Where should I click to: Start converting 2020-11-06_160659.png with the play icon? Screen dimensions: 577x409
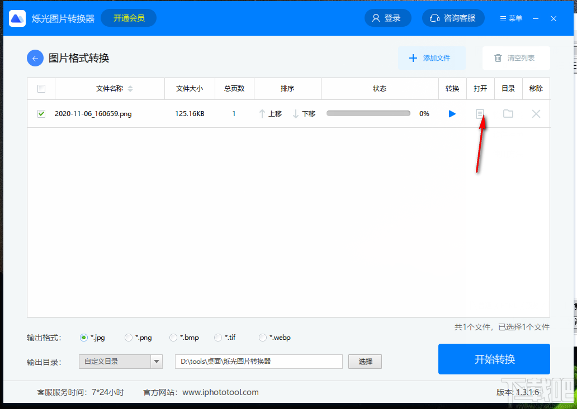click(452, 113)
